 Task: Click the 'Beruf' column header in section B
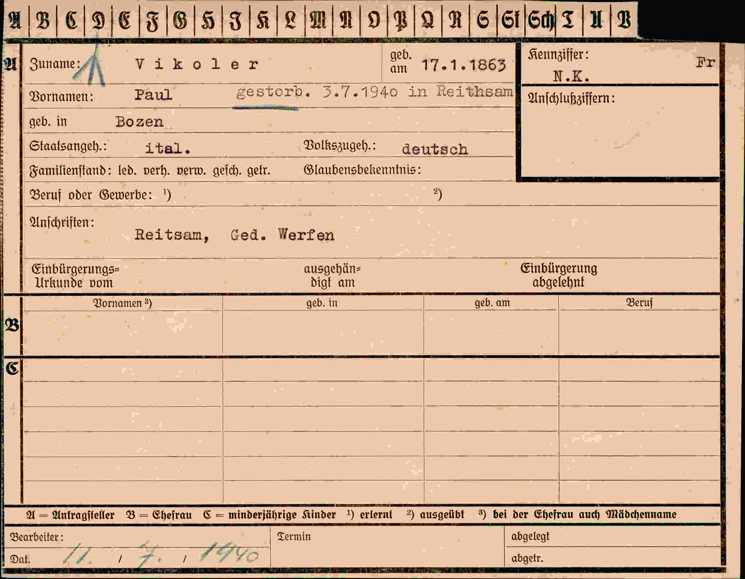pyautogui.click(x=639, y=303)
